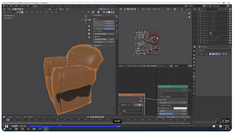Pause the video playback
Image resolution: width=233 pixels, height=133 pixels.
[x=6, y=126]
